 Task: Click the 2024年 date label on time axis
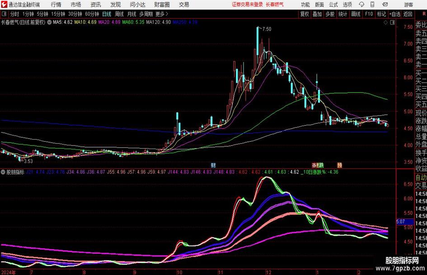click(9, 272)
